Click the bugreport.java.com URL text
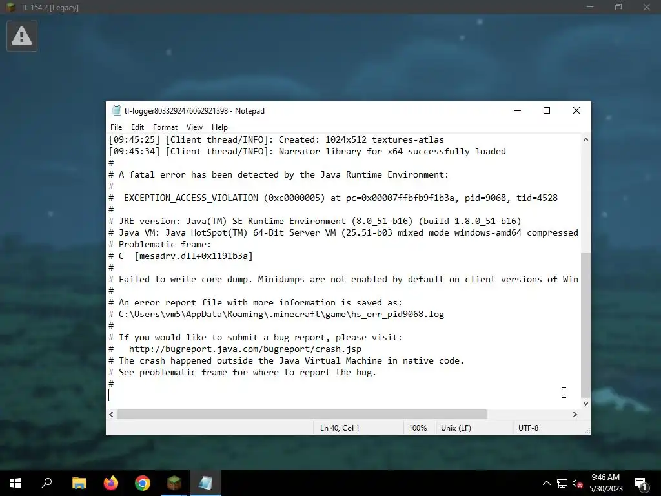 245,349
